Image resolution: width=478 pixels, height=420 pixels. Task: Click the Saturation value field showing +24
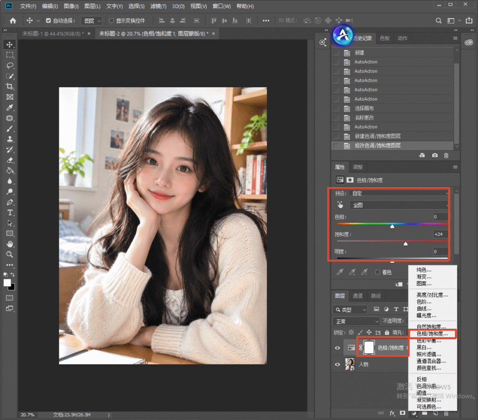point(440,234)
